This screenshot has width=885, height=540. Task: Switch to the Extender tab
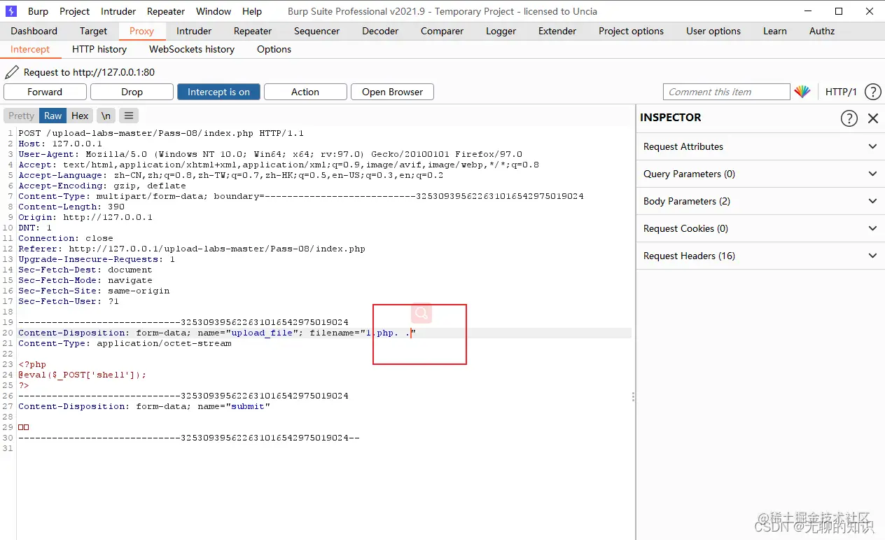(x=559, y=31)
